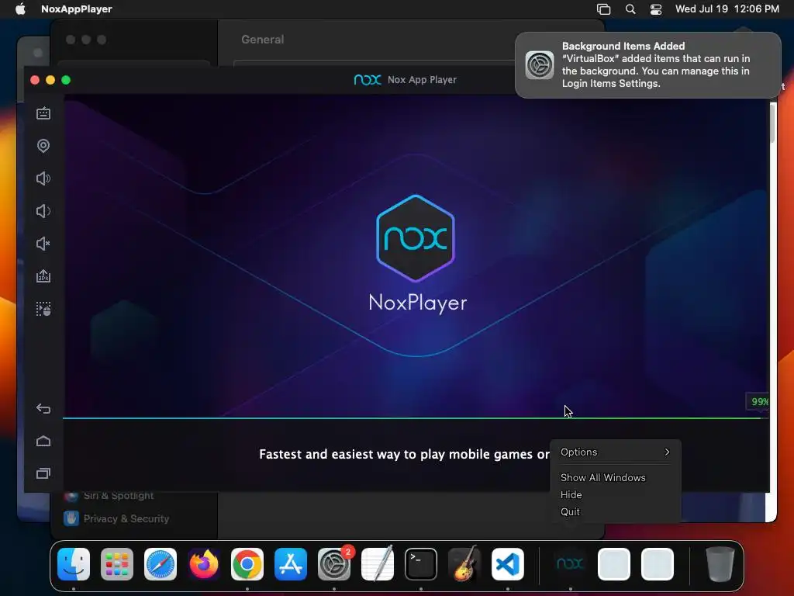Click the NoxPlayer hexagon logo

tap(416, 238)
